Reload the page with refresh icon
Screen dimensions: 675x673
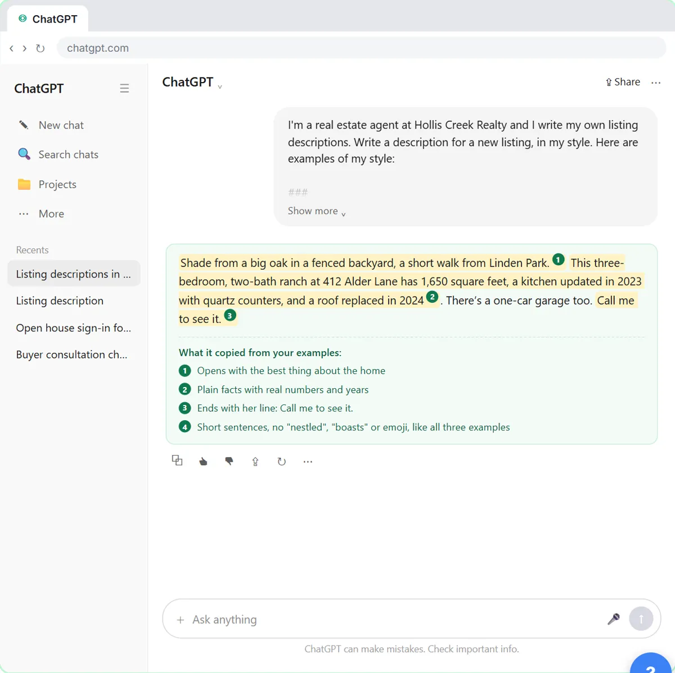[x=40, y=48]
